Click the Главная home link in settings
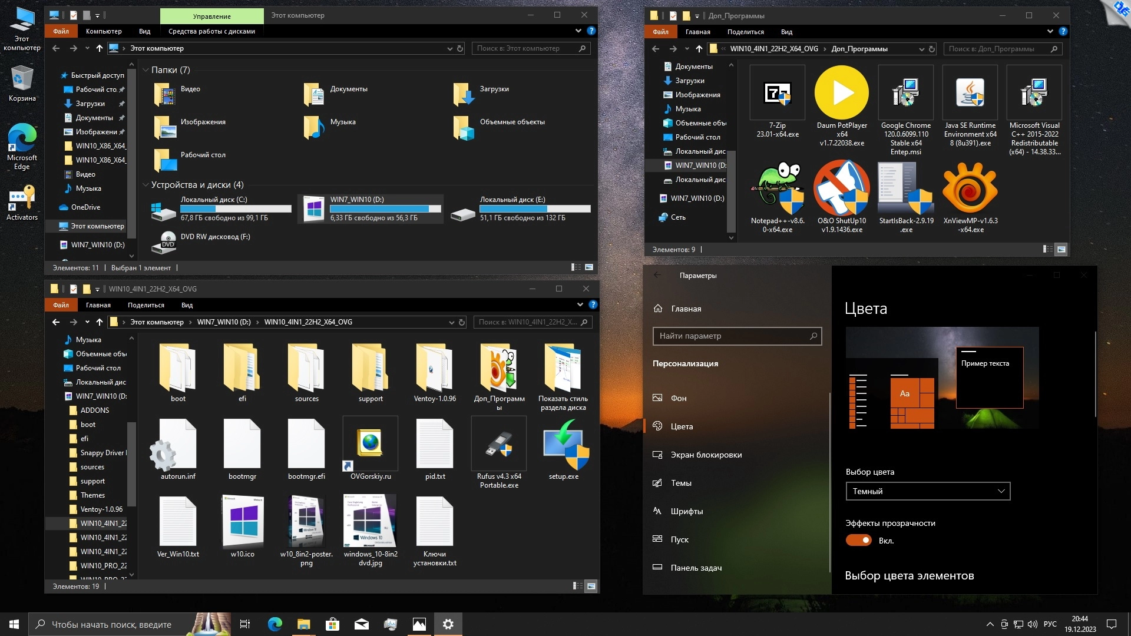 686,309
